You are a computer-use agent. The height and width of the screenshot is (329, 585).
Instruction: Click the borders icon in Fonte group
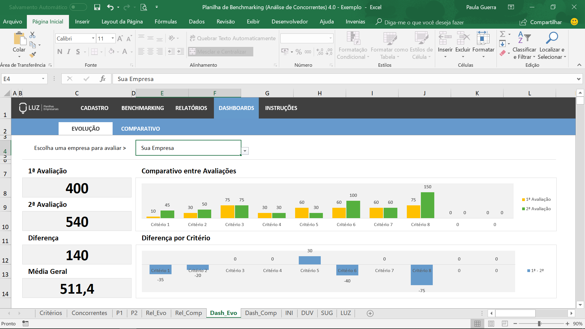[x=95, y=51]
